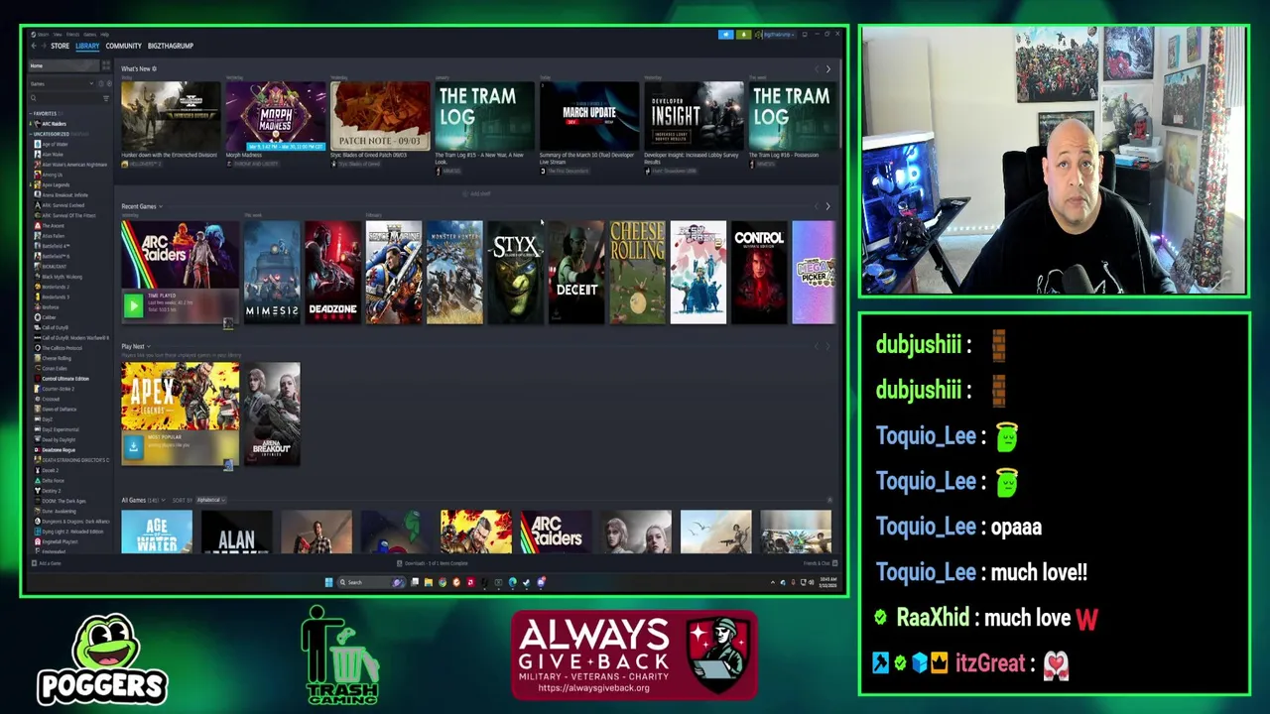The image size is (1270, 714).
Task: Open the Friends menu in the menu bar
Action: [72, 35]
